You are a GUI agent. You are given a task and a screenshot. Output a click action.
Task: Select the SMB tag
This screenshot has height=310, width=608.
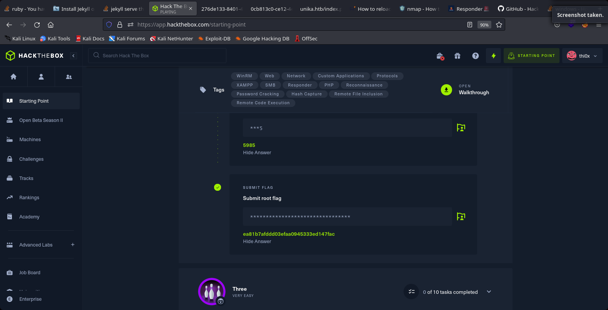[x=270, y=85]
